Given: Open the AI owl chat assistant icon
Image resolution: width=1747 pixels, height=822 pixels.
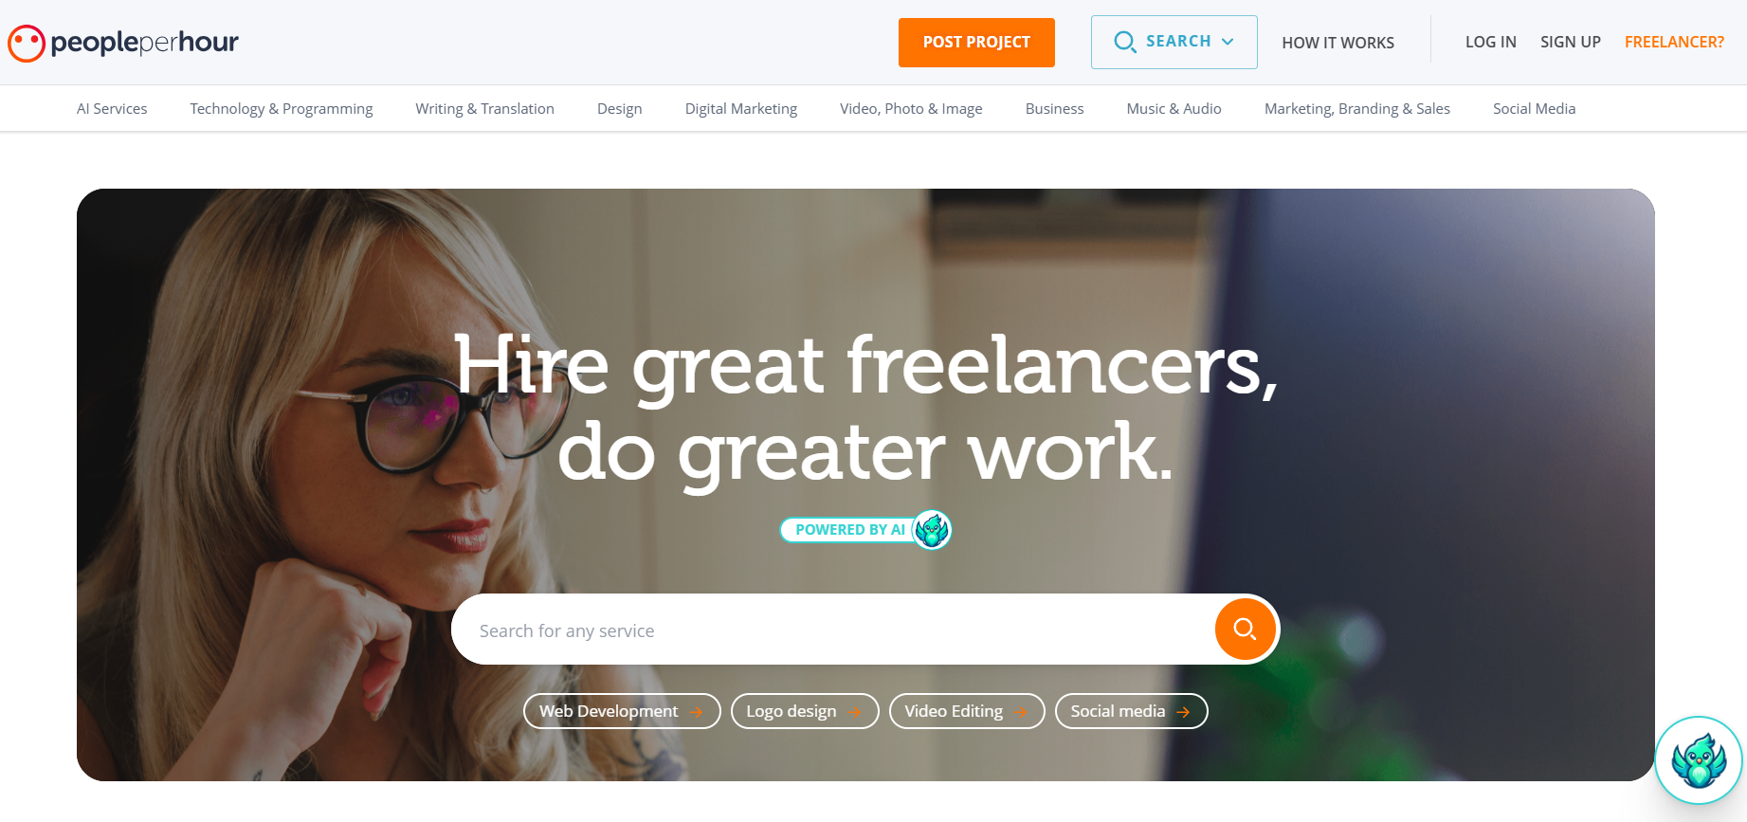Looking at the screenshot, I should click(x=1699, y=760).
